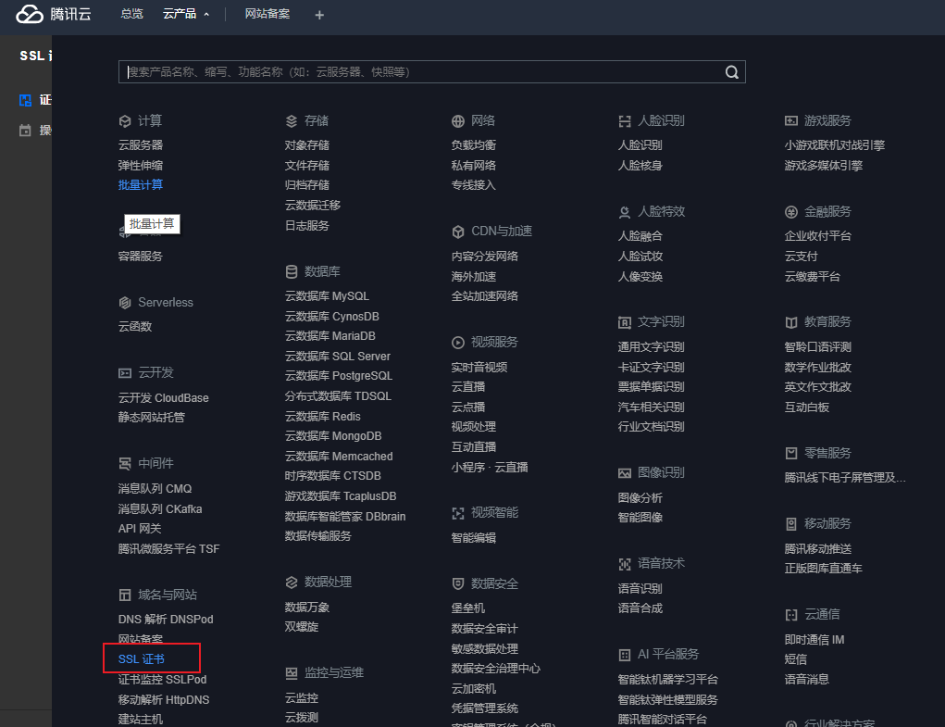Go to 内容分发网络 CDN service
This screenshot has width=945, height=727.
(x=484, y=257)
